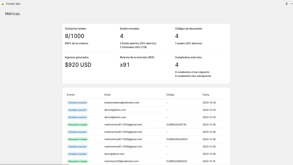Pin the app with the pin icon

pyautogui.click(x=286, y=4)
